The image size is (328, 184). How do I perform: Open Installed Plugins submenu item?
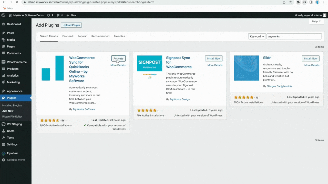pos(12,105)
